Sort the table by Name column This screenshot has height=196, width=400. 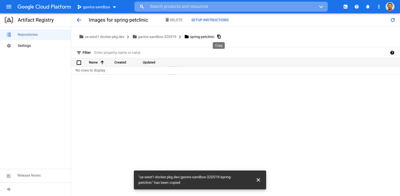93,62
